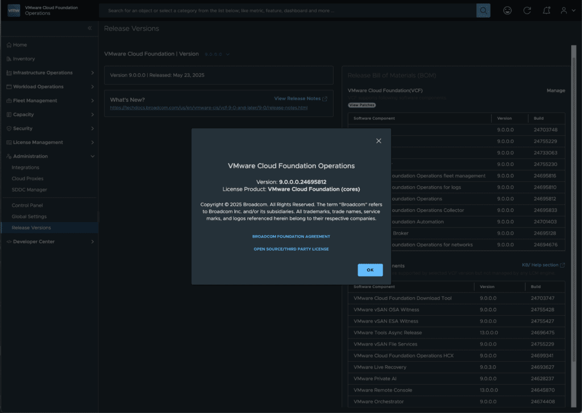Select Global Settings in sidebar
This screenshot has height=413, width=582.
pos(29,216)
